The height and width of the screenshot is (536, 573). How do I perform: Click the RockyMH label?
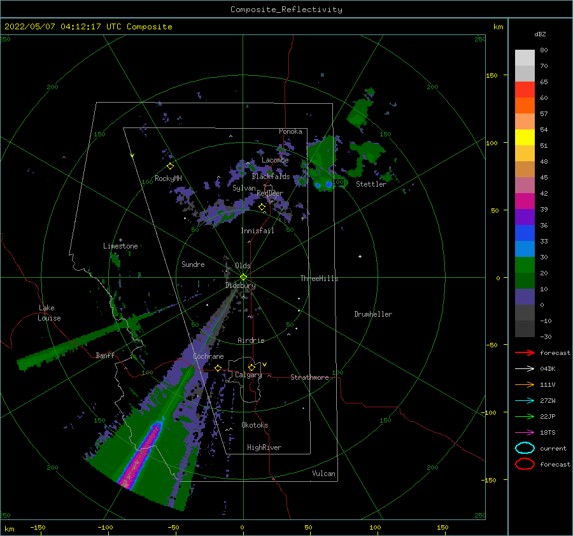(x=168, y=178)
